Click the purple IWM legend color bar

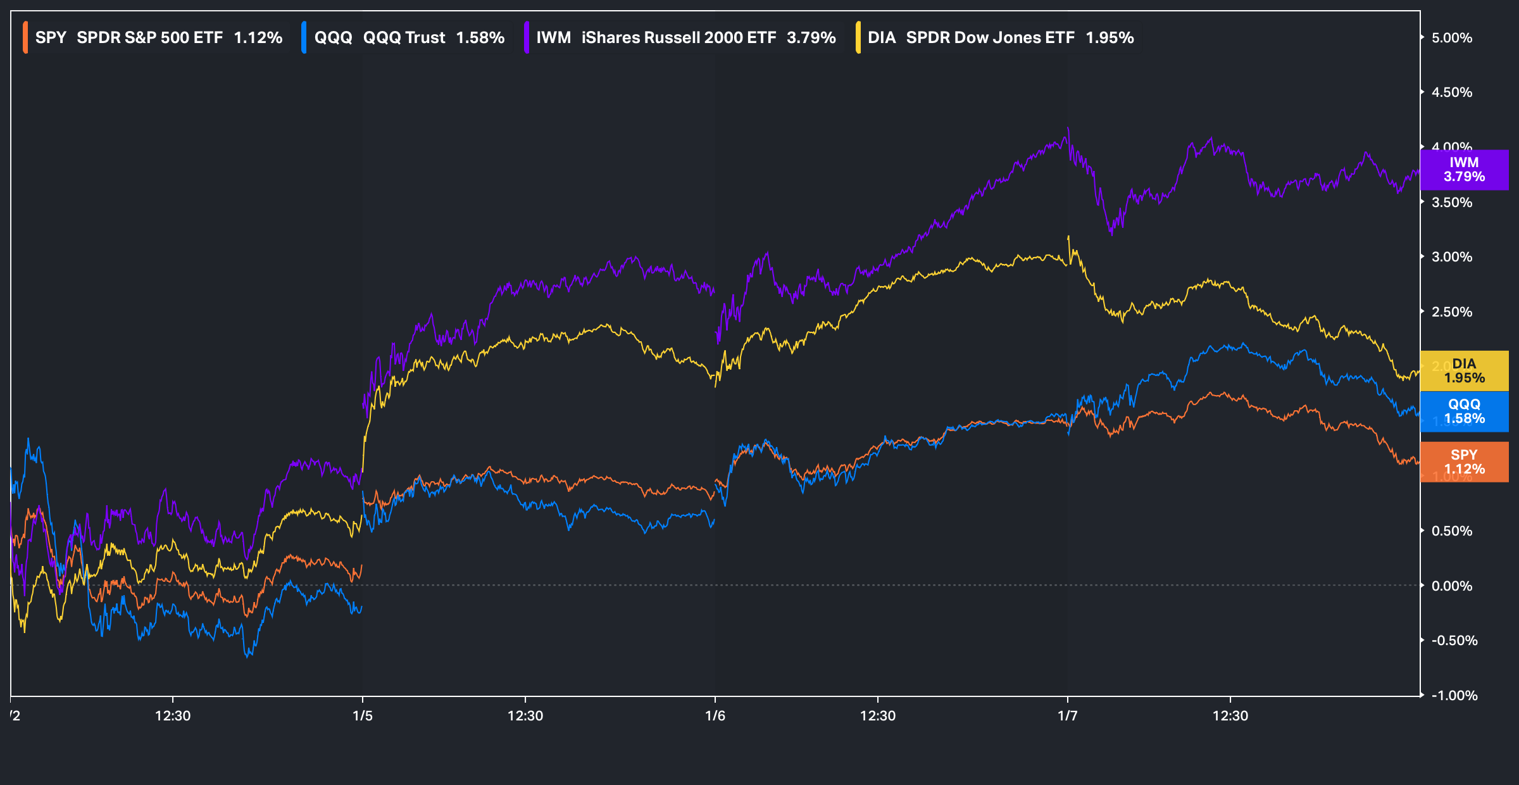[526, 37]
